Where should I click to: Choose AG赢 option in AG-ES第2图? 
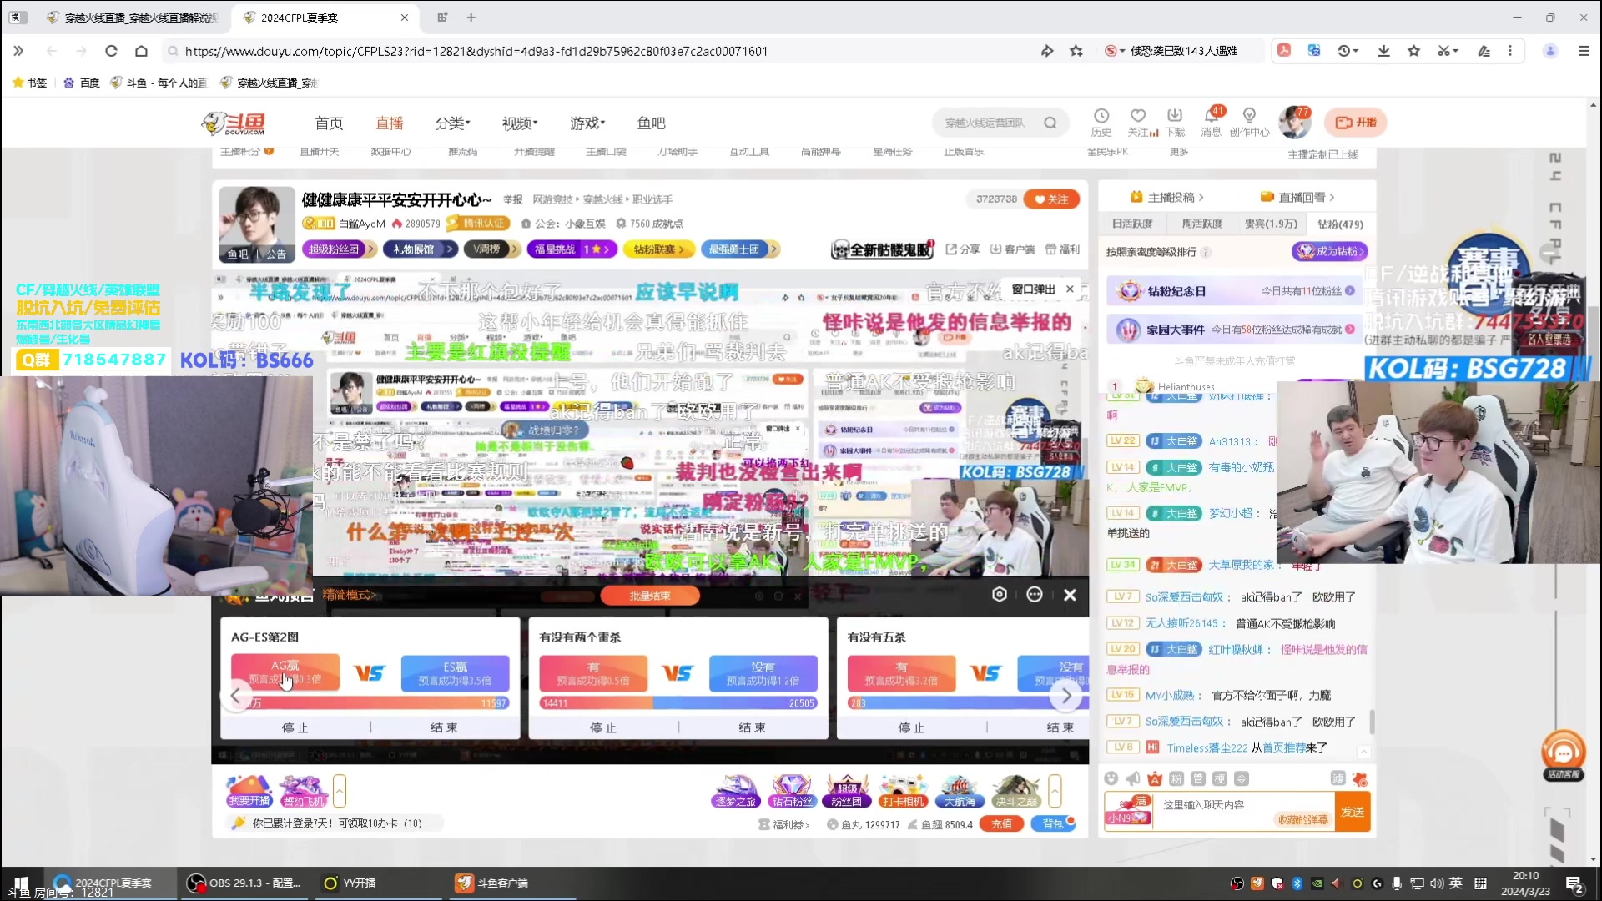(285, 672)
